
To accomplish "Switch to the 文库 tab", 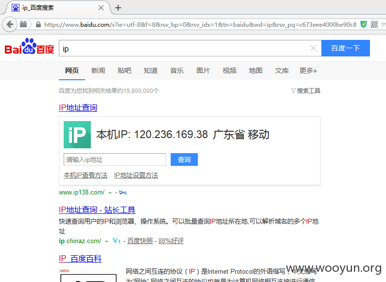I will 281,70.
